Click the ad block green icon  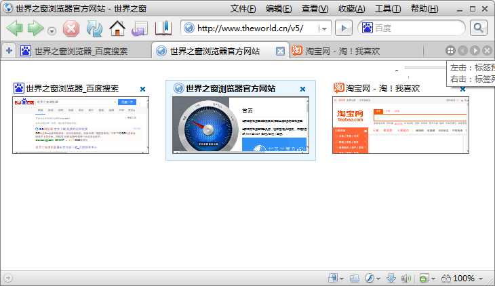tap(424, 278)
